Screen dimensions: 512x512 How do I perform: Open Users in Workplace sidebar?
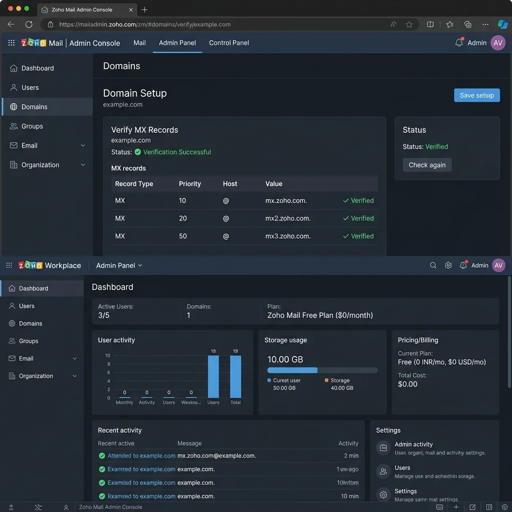click(42, 306)
